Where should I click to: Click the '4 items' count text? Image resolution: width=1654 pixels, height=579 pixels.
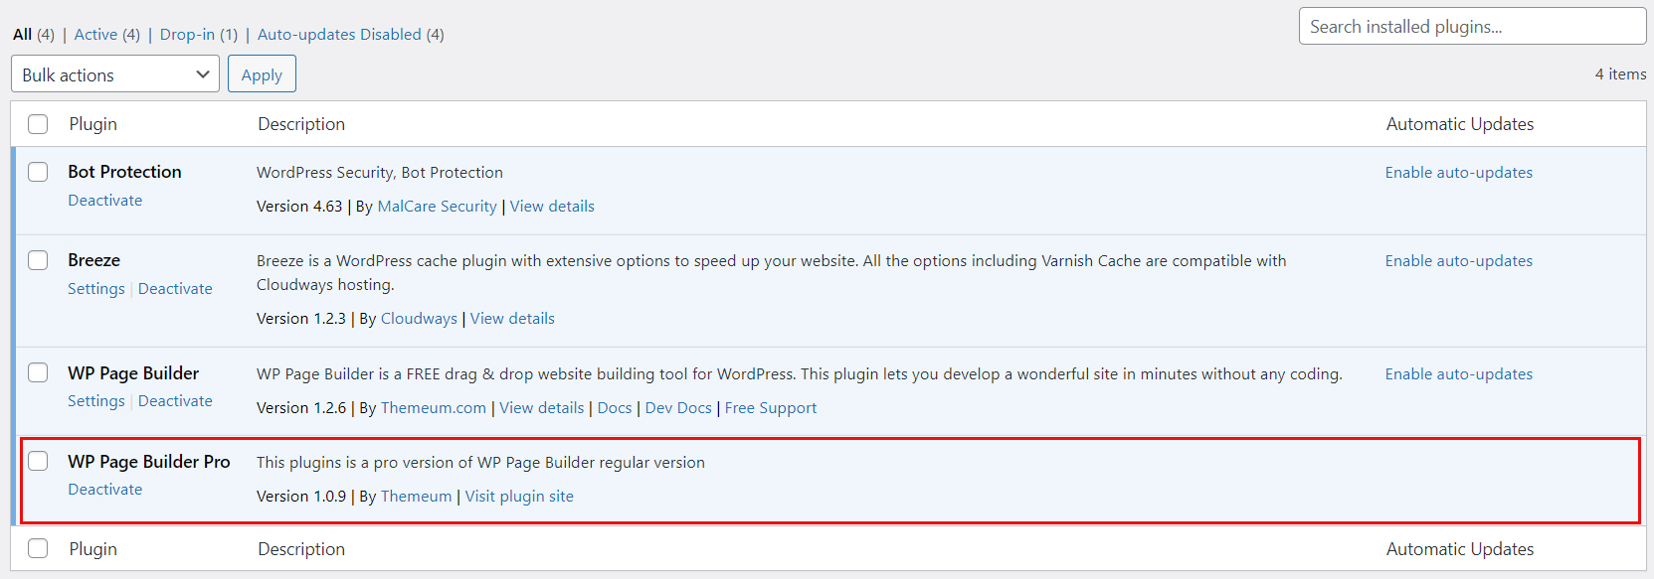(1620, 74)
